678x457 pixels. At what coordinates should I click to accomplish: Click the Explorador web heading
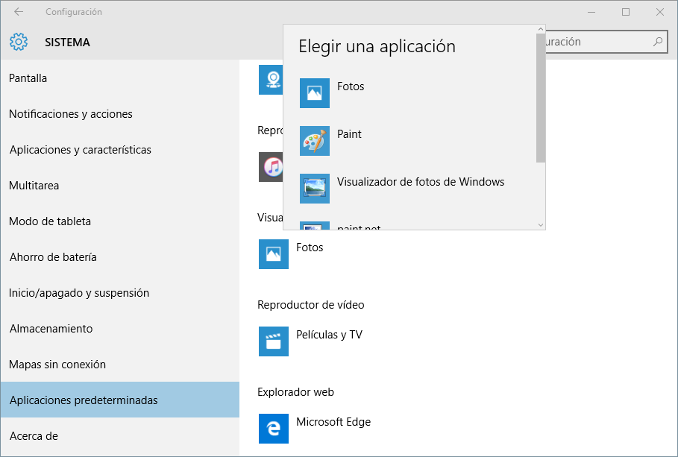(296, 392)
